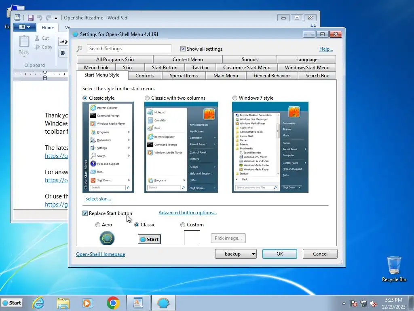
Task: Click the taskbar clock showing 5:15 PM
Action: pyautogui.click(x=393, y=303)
